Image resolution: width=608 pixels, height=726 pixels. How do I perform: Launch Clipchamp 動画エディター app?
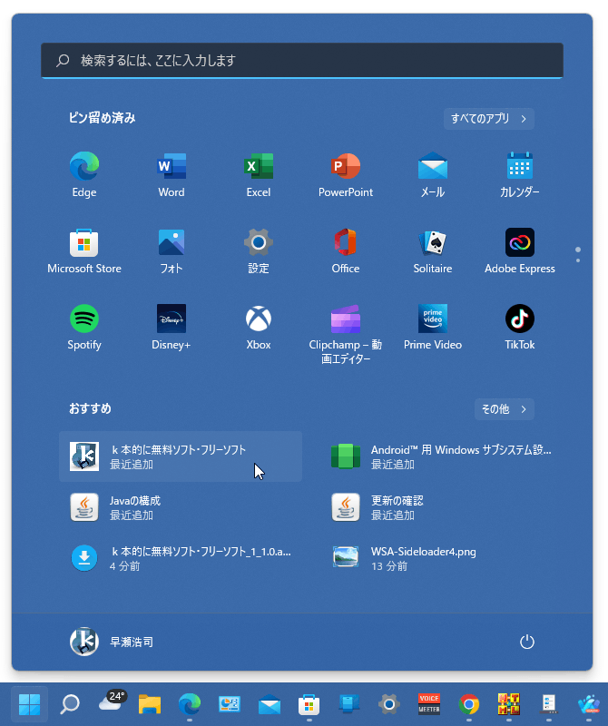[x=346, y=333]
